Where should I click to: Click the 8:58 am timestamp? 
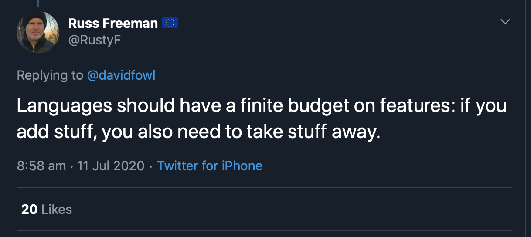tap(41, 166)
